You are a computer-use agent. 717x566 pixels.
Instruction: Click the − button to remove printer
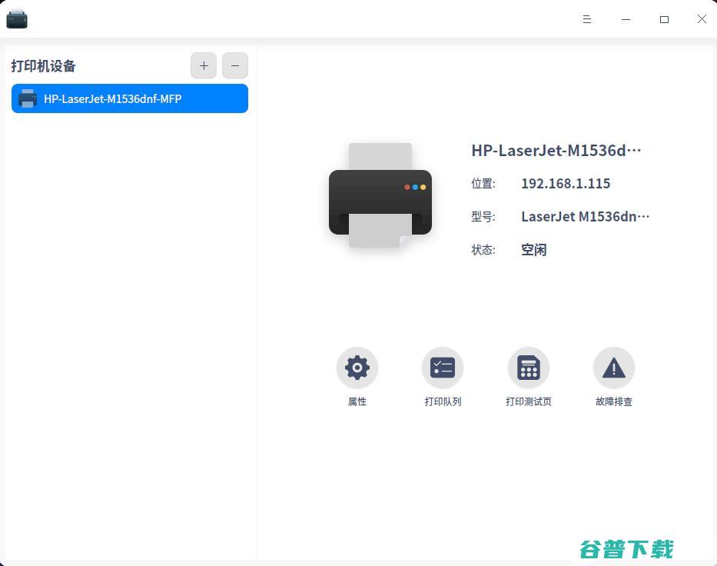point(235,65)
